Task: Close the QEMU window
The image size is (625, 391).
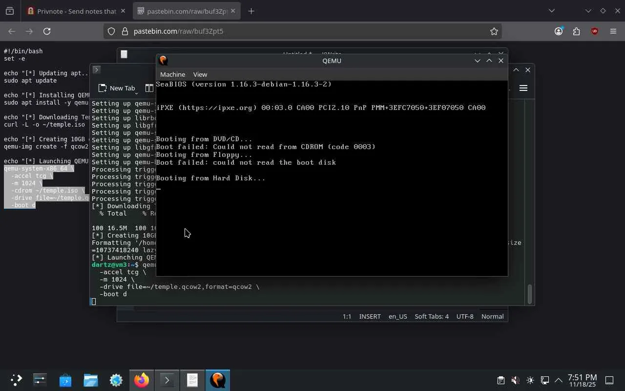Action: pos(501,61)
